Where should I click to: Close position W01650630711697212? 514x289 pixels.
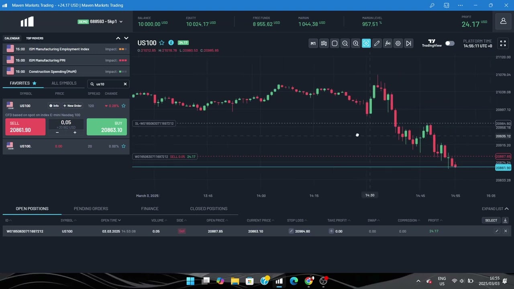[x=506, y=231]
